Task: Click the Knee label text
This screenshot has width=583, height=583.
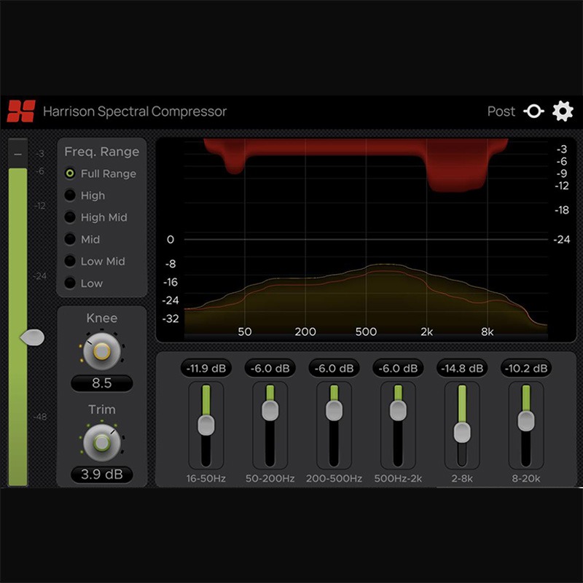Action: tap(101, 318)
